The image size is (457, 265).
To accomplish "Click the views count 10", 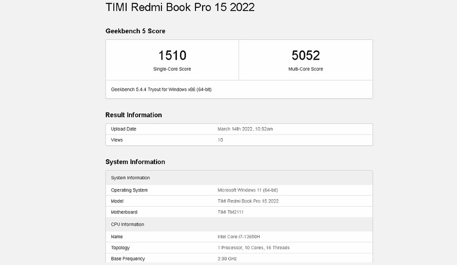I will pos(220,140).
